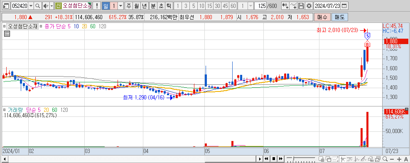Stop chart replay with stop button
Viewport: 410px width, 163px height.
tap(273, 159)
